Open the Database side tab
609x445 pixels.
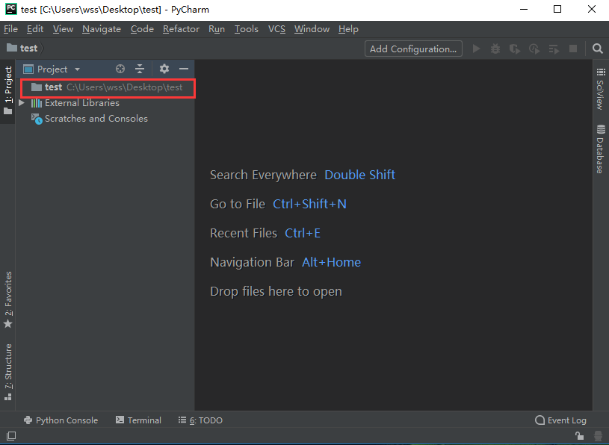601,149
